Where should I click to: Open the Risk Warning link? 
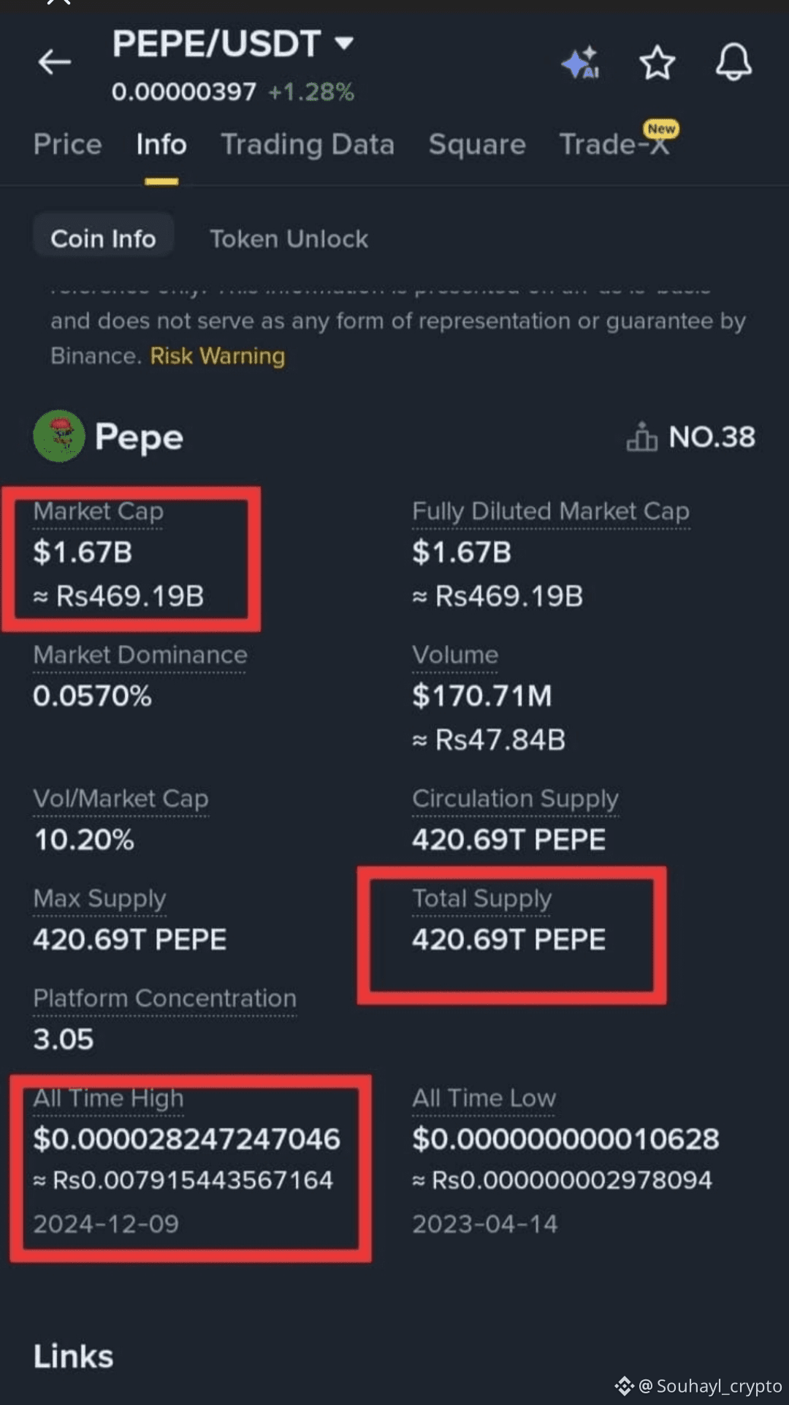[x=218, y=355]
